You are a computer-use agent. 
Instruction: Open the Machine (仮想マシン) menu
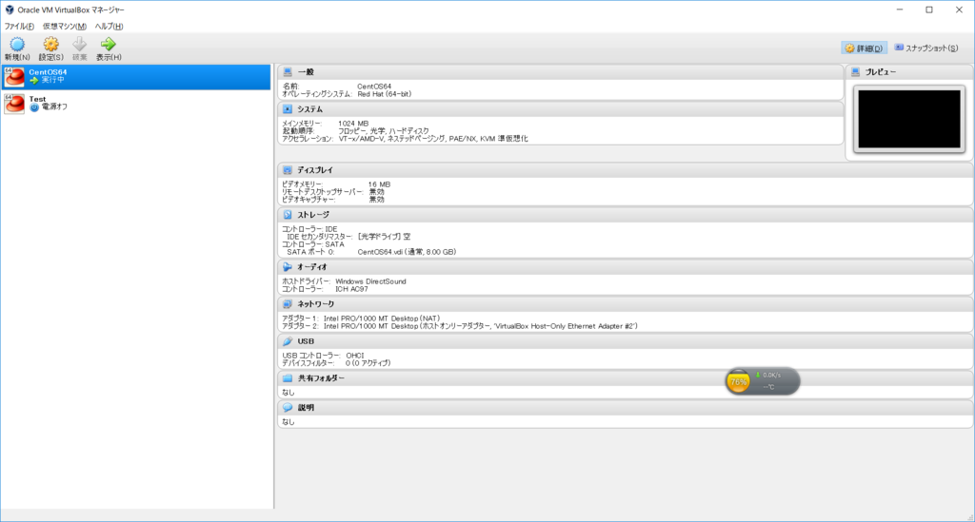[x=65, y=26]
